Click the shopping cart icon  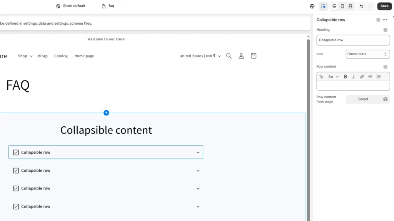pos(253,56)
